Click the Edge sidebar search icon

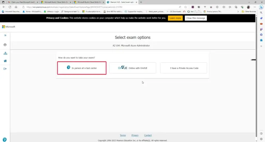pyautogui.click(x=261, y=13)
